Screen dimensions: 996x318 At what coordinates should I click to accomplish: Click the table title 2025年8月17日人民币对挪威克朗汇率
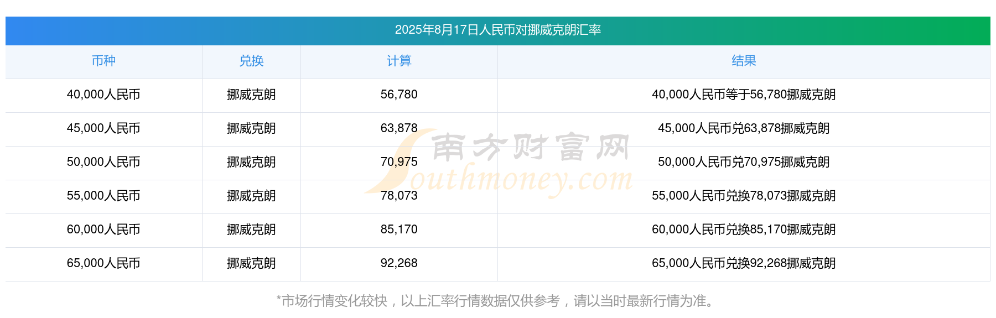click(498, 30)
